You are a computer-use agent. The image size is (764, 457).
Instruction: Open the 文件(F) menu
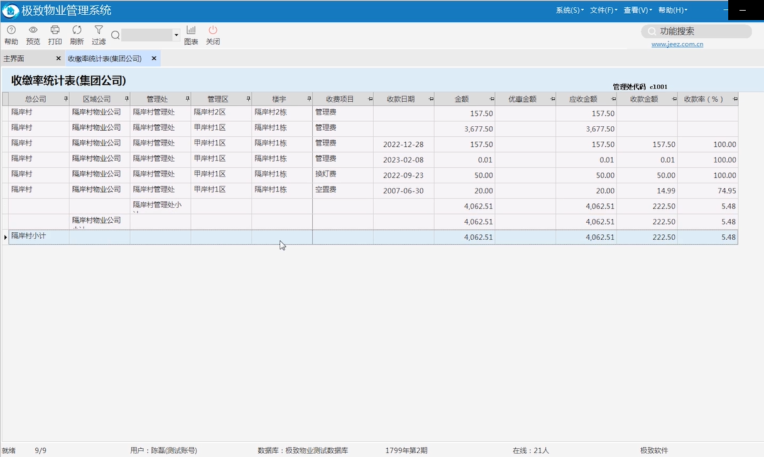pyautogui.click(x=604, y=10)
